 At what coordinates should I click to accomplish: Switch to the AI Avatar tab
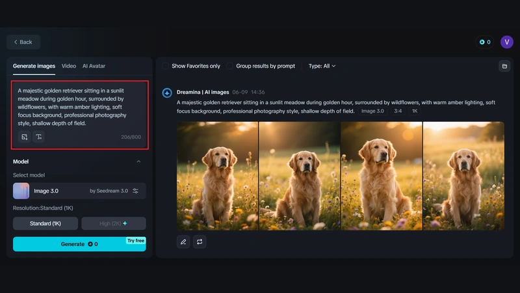[x=94, y=66]
